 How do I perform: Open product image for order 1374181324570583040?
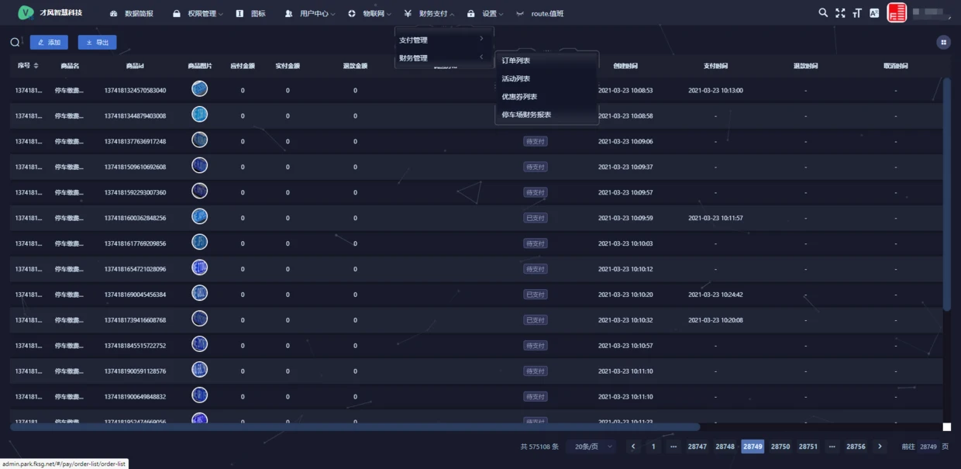[x=199, y=89]
